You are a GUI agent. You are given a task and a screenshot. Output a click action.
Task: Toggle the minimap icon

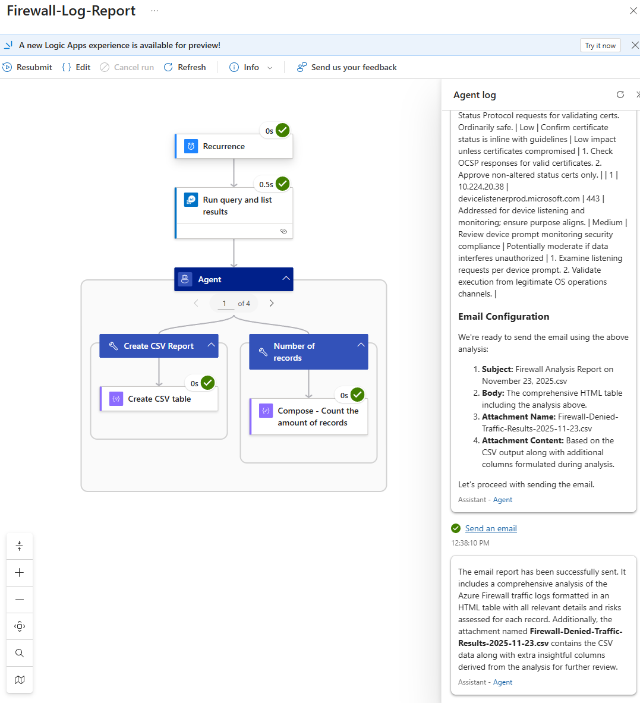click(20, 680)
